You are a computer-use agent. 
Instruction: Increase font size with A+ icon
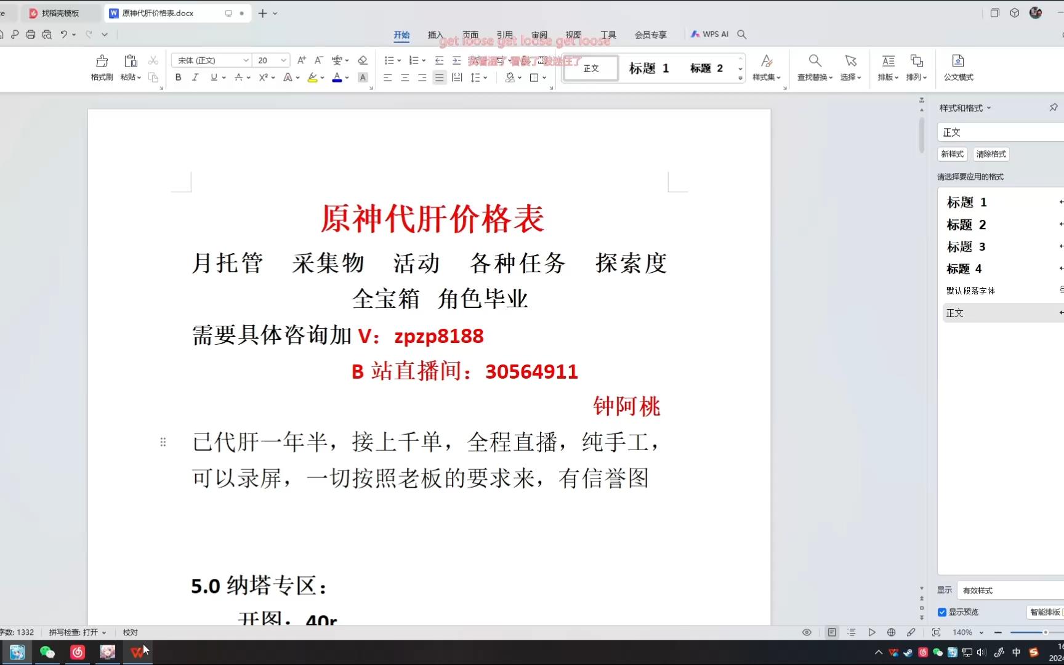point(301,60)
